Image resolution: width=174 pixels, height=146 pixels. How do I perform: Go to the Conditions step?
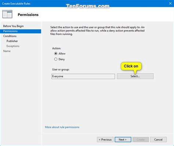tap(10, 36)
